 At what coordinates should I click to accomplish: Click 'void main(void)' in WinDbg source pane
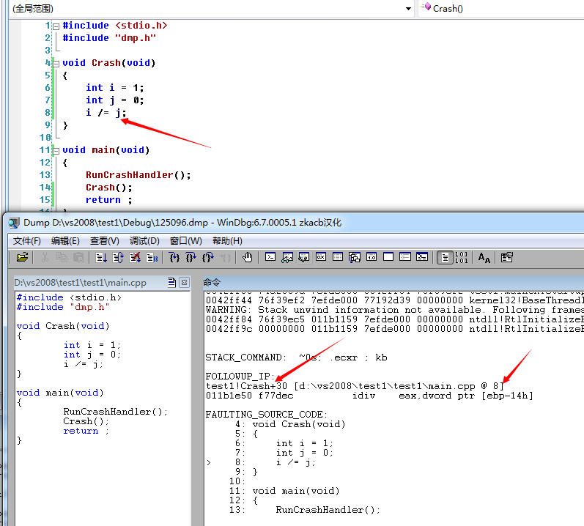pos(60,393)
